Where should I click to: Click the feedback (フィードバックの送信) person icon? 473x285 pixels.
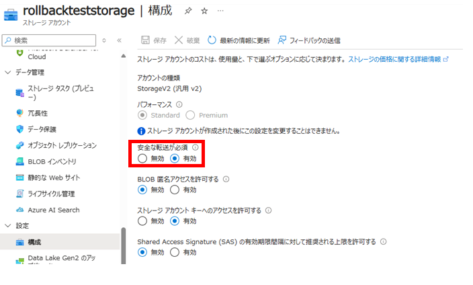tap(282, 40)
